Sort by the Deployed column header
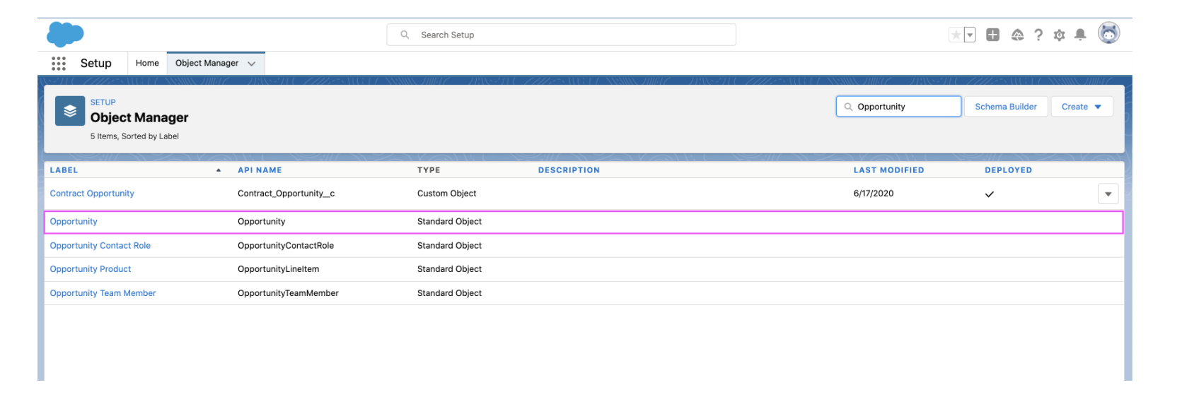The height and width of the screenshot is (397, 1182). pyautogui.click(x=1008, y=170)
